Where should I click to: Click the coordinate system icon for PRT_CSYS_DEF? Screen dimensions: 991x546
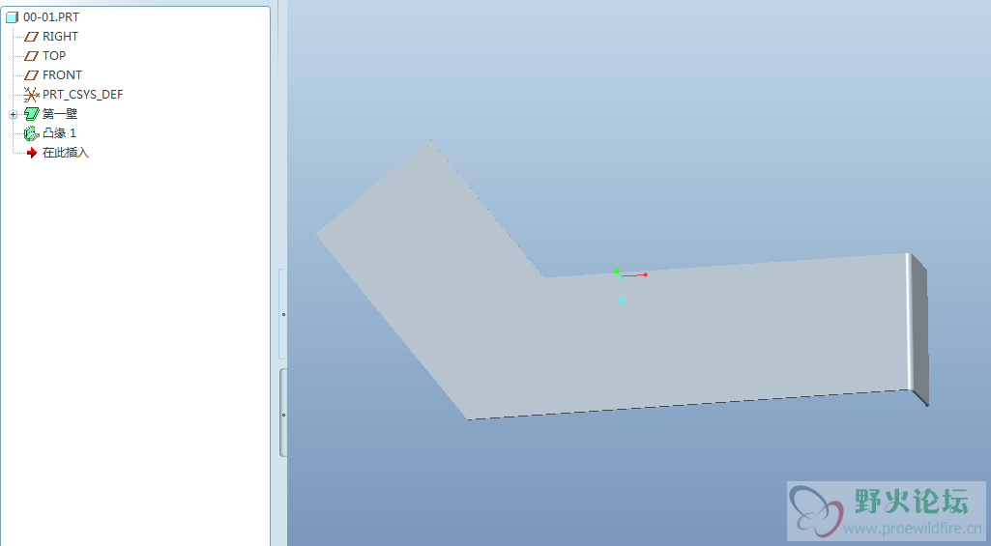(31, 94)
